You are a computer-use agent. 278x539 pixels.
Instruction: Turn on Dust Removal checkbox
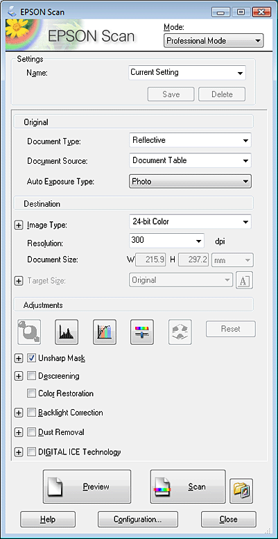tap(31, 432)
